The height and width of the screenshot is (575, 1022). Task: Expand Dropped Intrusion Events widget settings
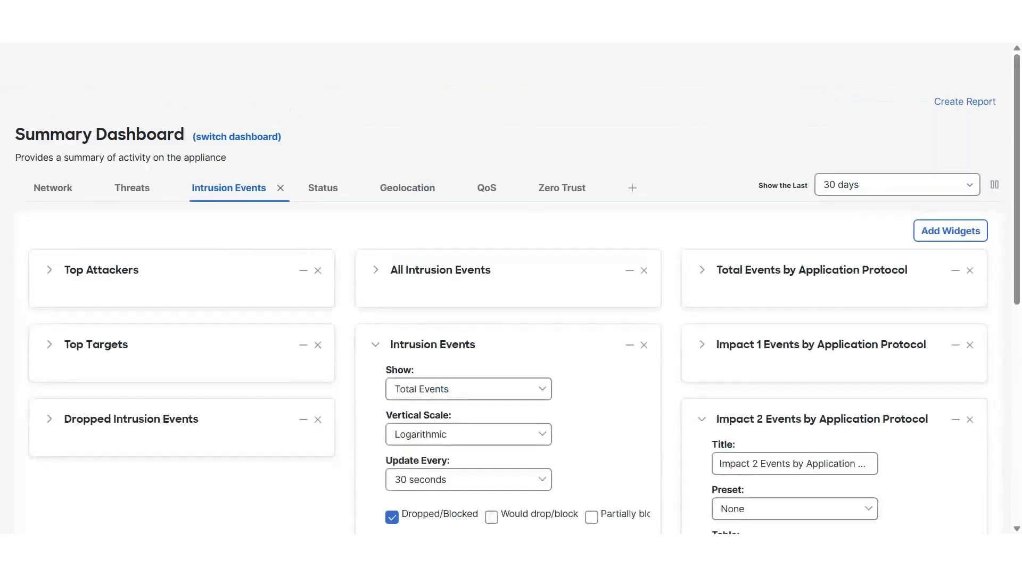pos(50,419)
